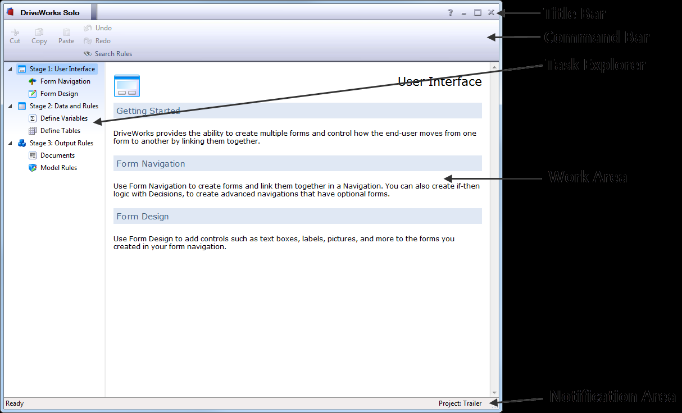This screenshot has width=682, height=413.
Task: Collapse the Stage 3: Output Rules node
Action: pos(10,143)
